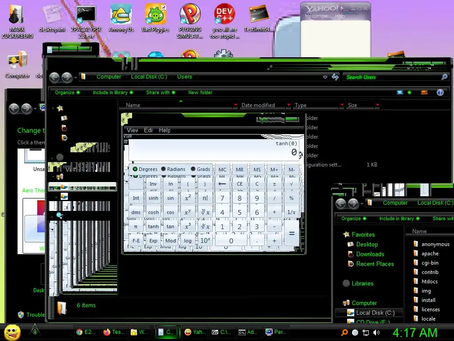This screenshot has height=341, width=454.
Task: Open the Size column filter dropdown
Action: pyautogui.click(x=377, y=105)
